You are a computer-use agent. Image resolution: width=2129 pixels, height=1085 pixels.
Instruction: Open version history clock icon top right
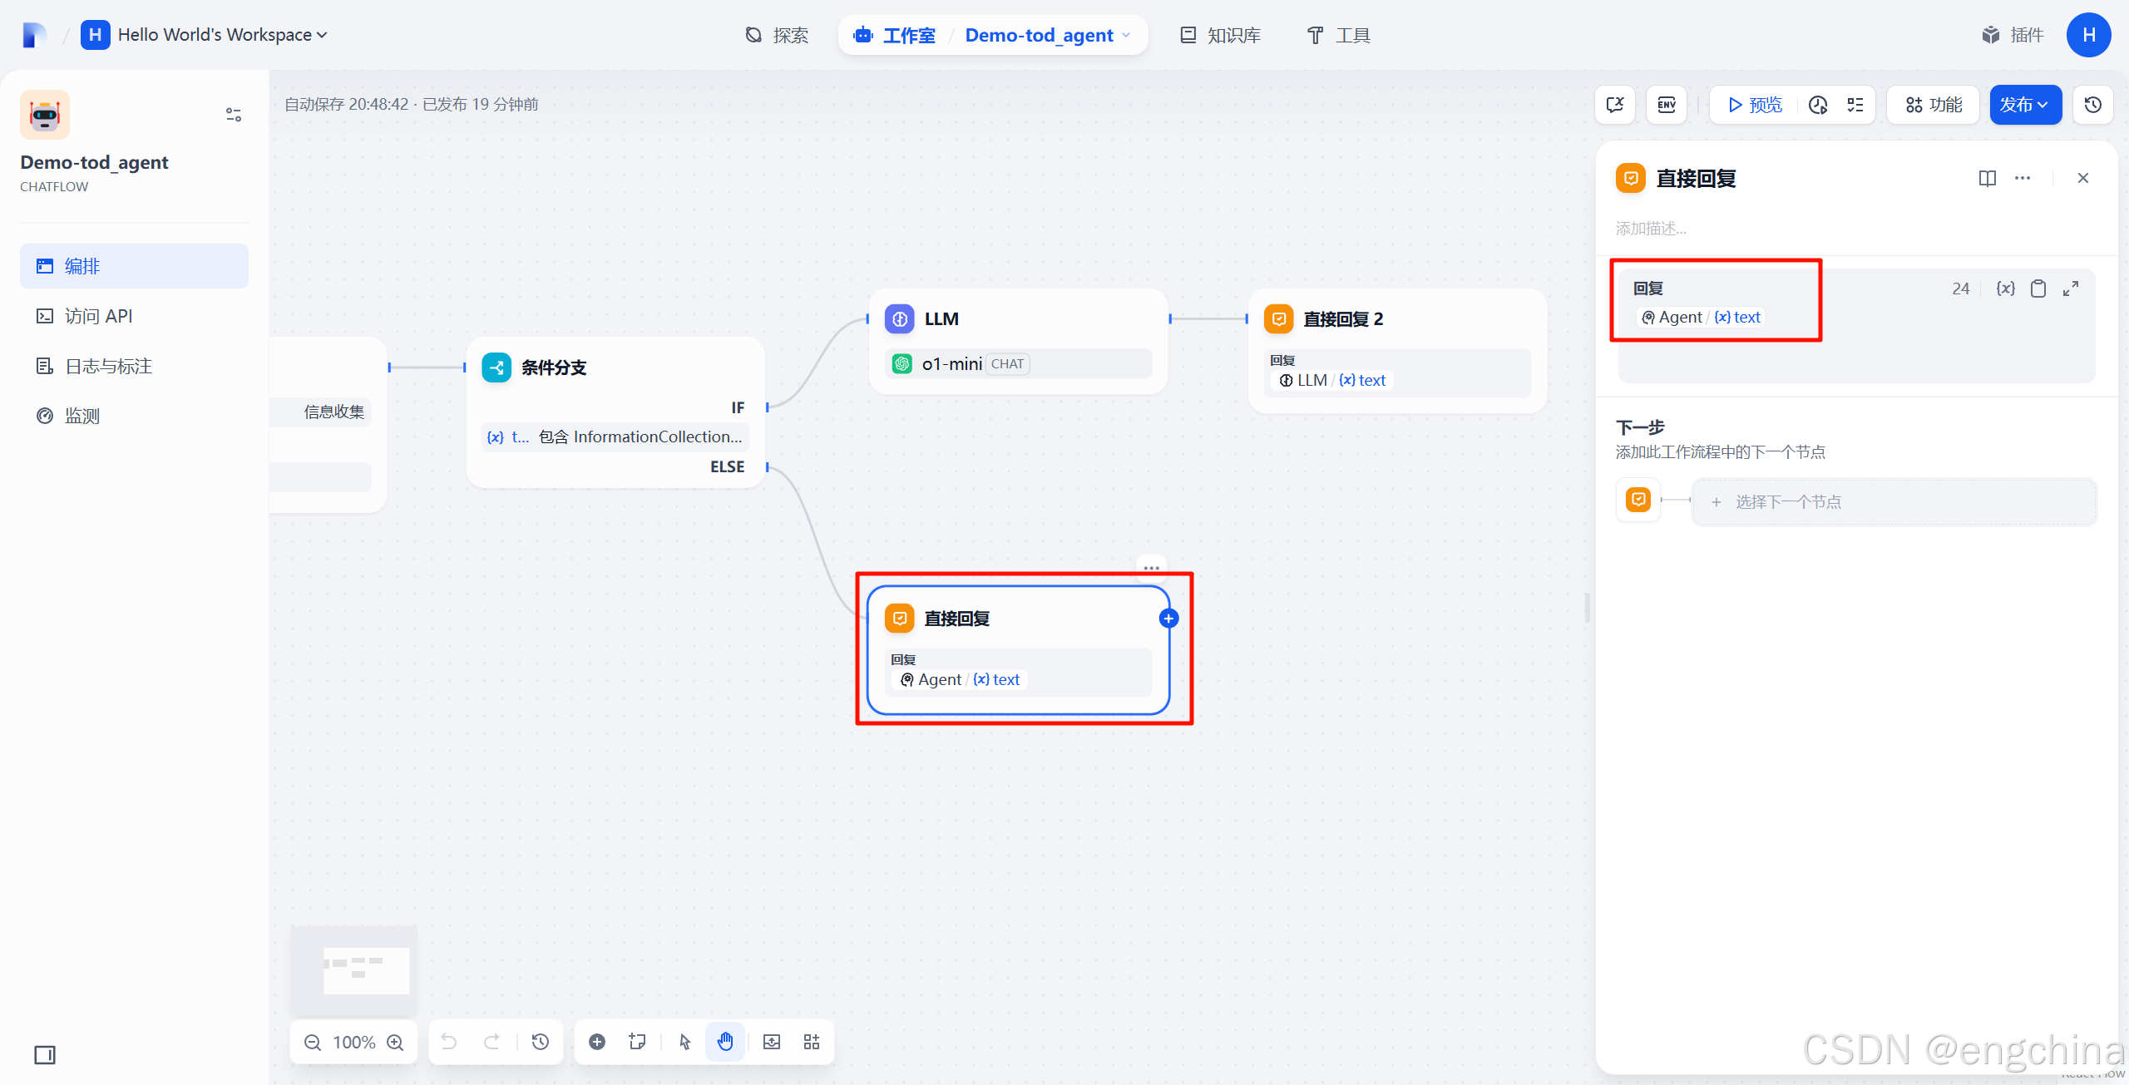point(2093,105)
